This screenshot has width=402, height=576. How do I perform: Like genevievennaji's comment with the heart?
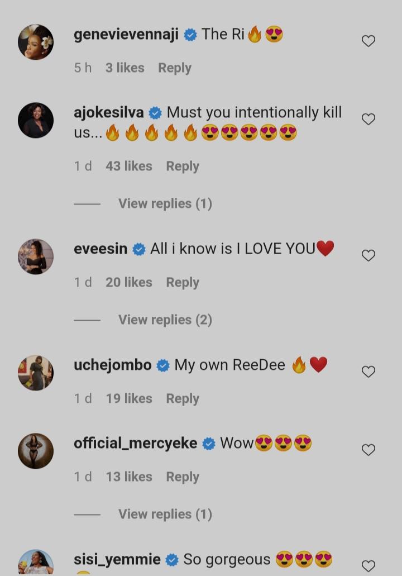click(x=368, y=41)
